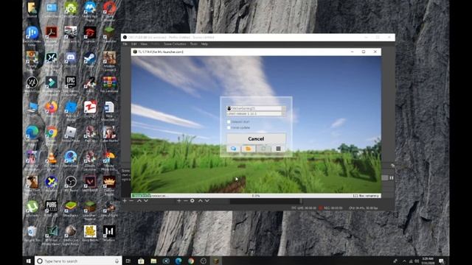Viewport: 472px width, 265px height.
Task: Open File Explorer from the taskbar
Action: 153,261
